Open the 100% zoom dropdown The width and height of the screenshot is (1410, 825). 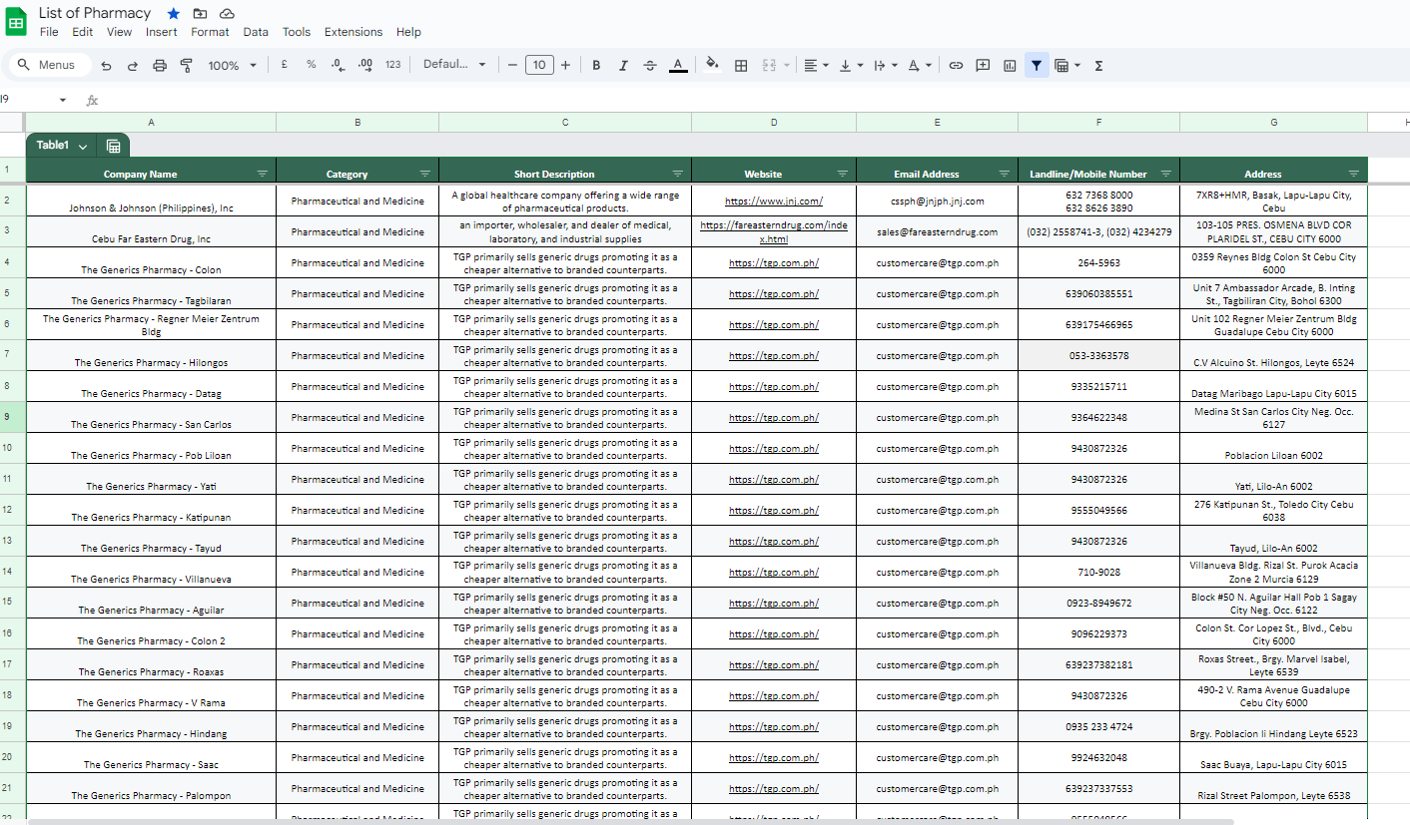coord(232,66)
